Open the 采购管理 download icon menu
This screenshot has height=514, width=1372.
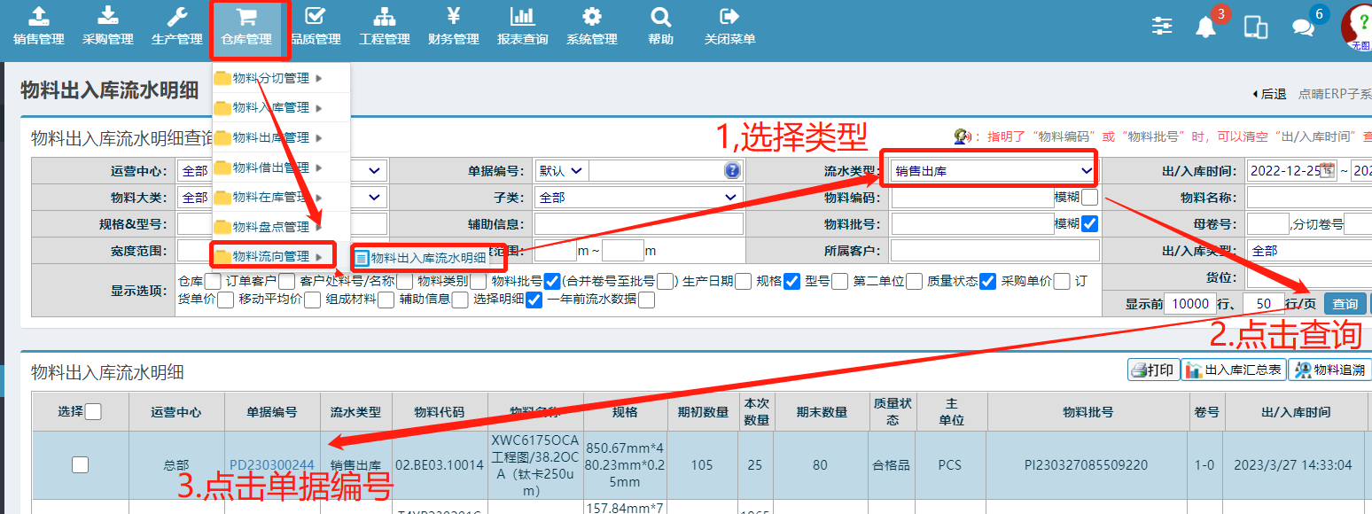point(108,27)
